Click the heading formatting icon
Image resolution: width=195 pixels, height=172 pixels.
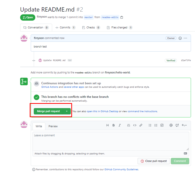click(107, 125)
